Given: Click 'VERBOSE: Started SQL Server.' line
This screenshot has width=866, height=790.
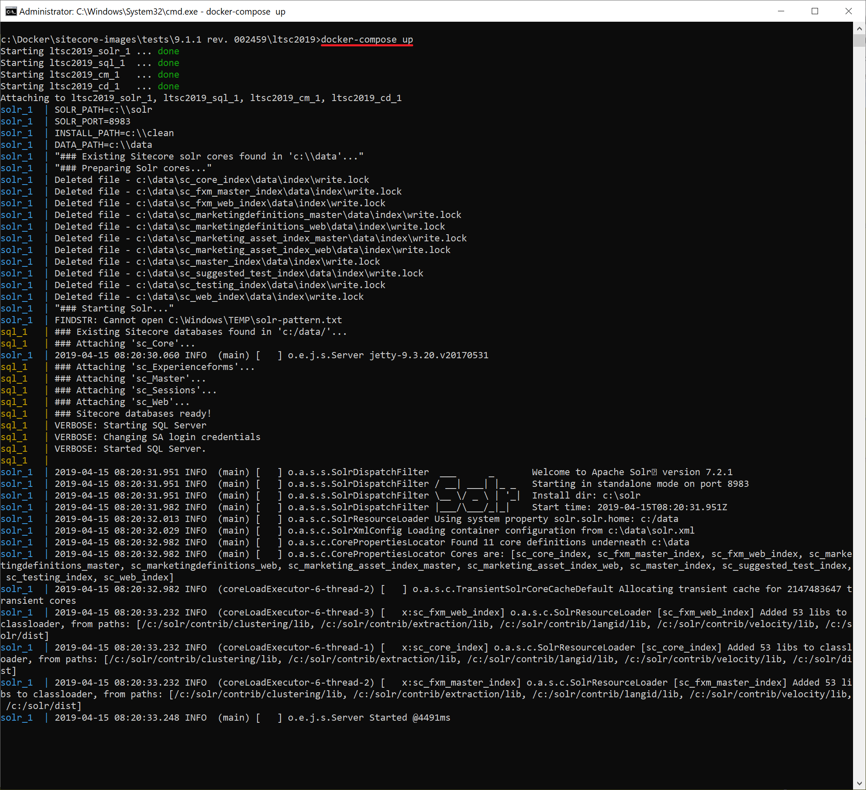Looking at the screenshot, I should (130, 449).
